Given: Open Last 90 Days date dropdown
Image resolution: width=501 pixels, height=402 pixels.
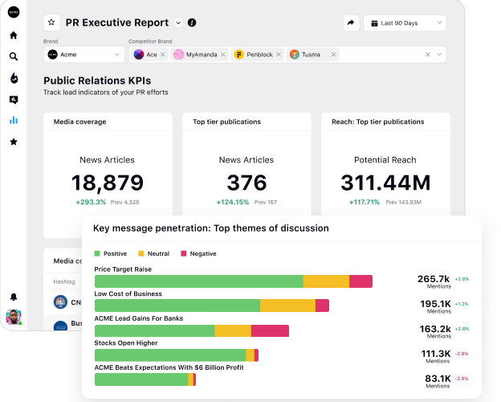Looking at the screenshot, I should pyautogui.click(x=405, y=23).
